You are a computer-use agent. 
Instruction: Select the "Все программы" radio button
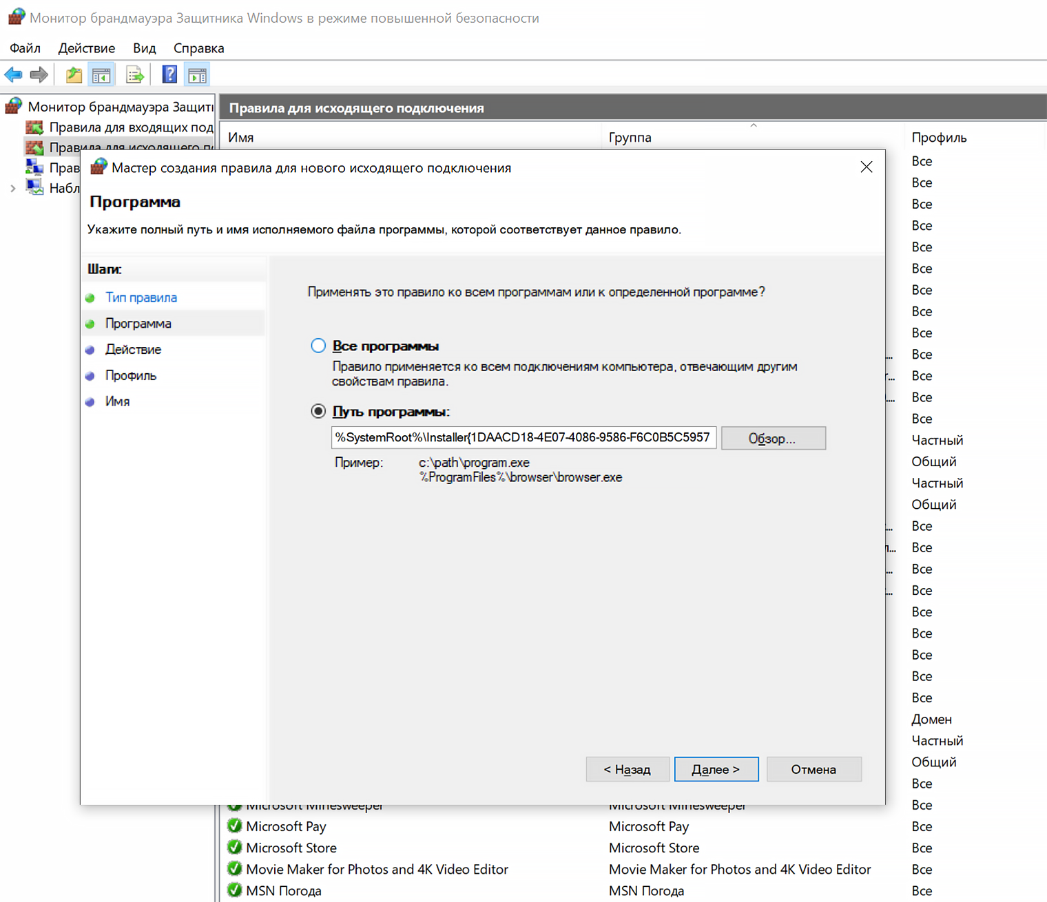[x=318, y=346]
